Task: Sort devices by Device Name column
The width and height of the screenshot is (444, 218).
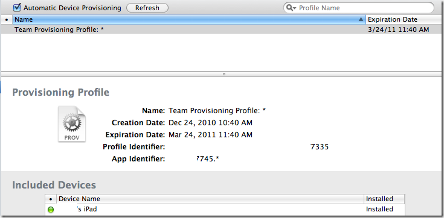Action: point(210,199)
